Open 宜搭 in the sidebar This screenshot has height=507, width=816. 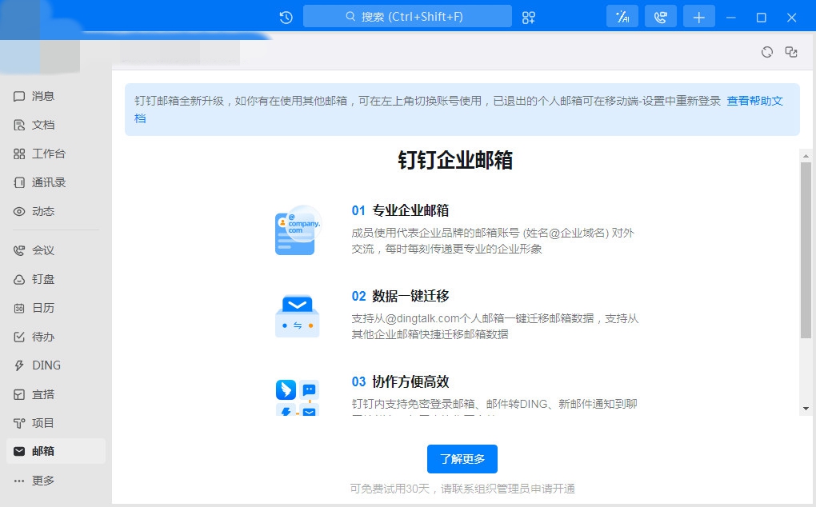tap(56, 395)
